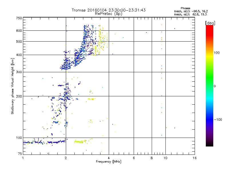
Task: Click the colorbar label '100'
Action: pos(217,53)
